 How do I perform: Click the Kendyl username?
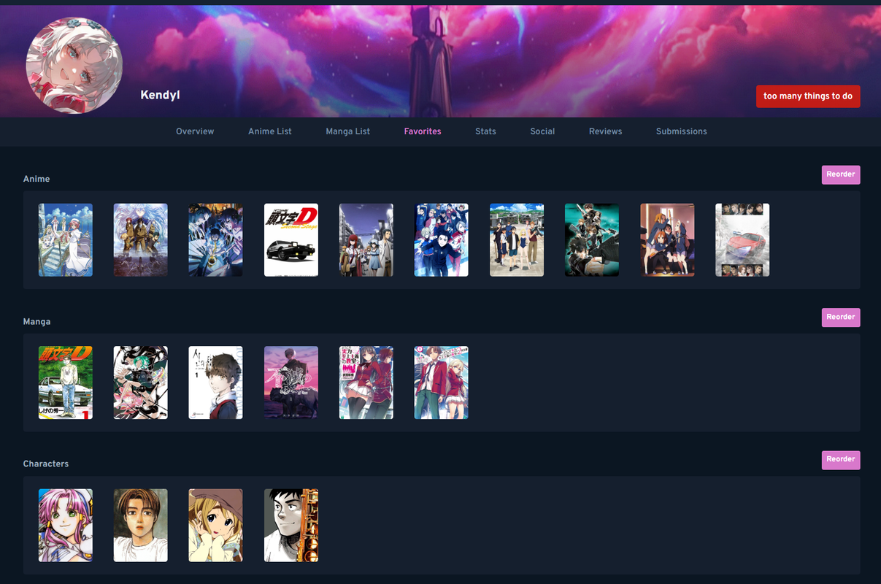point(160,95)
